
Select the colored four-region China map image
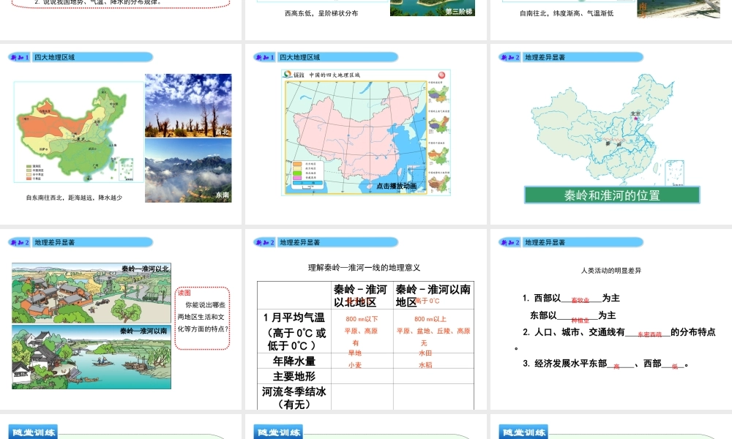tap(79, 132)
